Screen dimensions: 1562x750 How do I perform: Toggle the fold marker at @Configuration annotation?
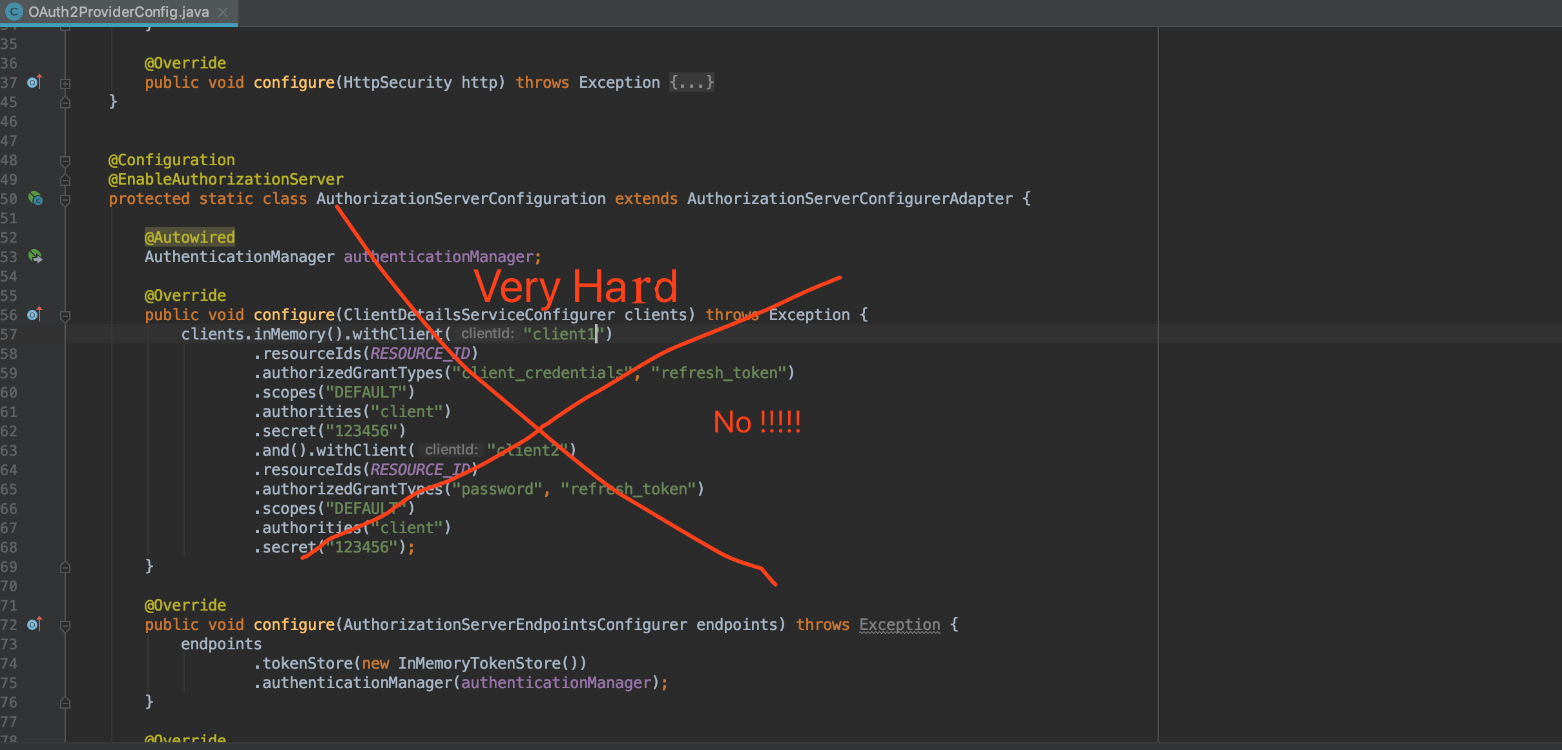click(x=65, y=161)
